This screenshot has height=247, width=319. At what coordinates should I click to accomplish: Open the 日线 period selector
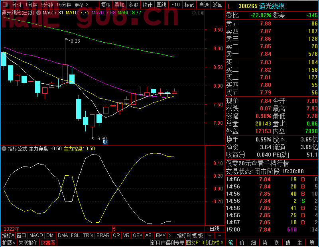coord(215,229)
